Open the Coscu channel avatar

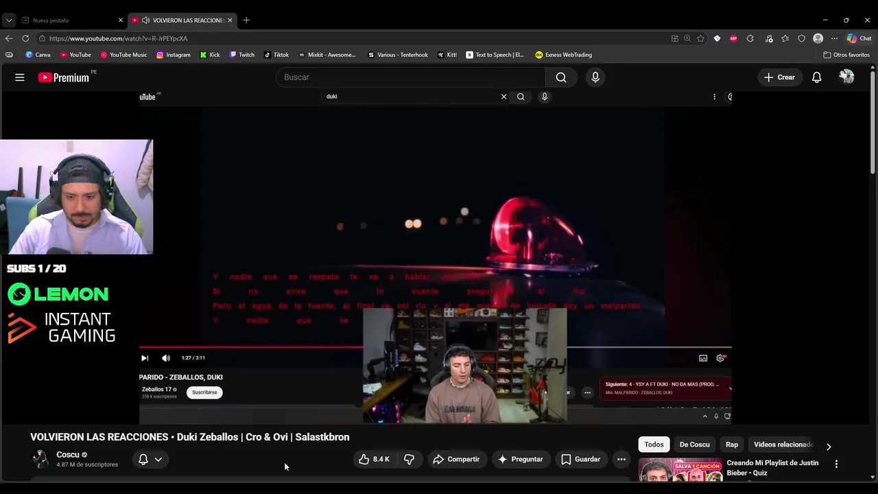click(41, 459)
